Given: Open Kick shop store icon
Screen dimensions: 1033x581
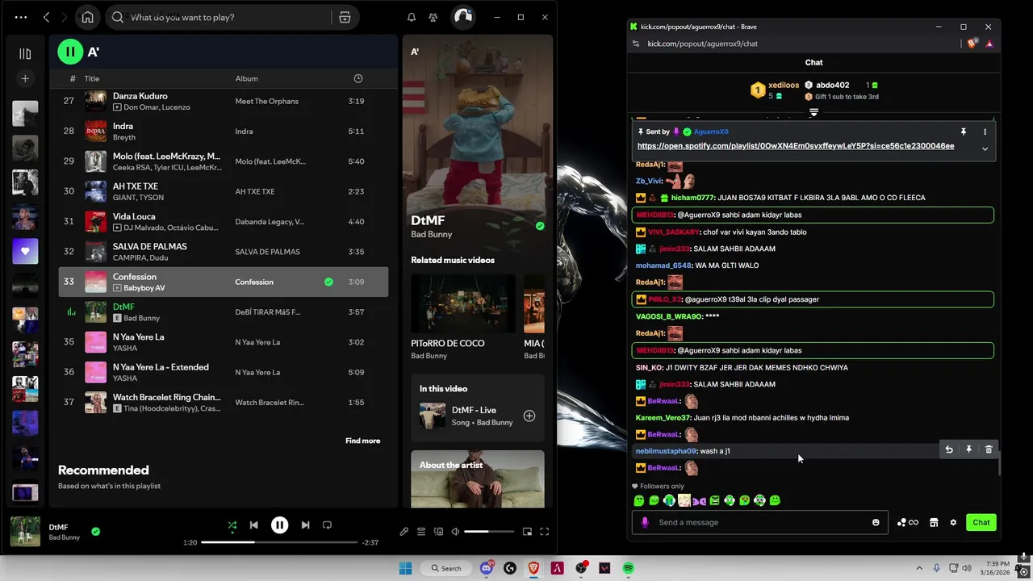Looking at the screenshot, I should pyautogui.click(x=934, y=522).
